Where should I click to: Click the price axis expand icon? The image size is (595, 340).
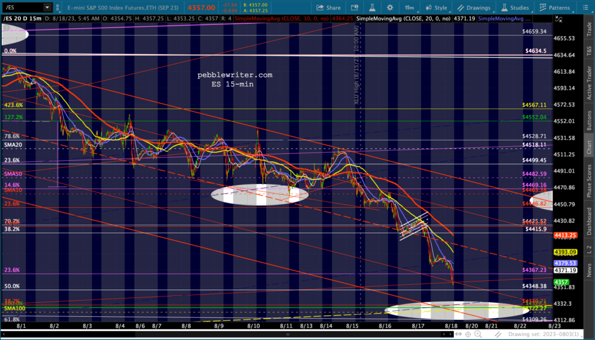[558, 19]
